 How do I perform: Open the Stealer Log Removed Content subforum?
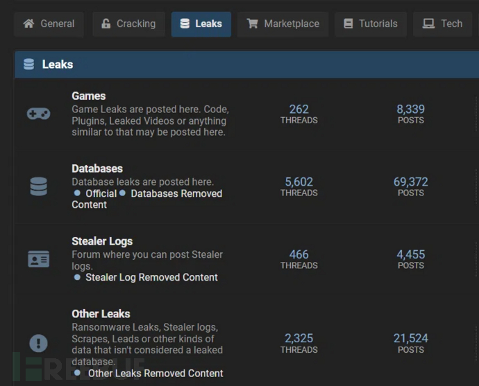tap(151, 277)
